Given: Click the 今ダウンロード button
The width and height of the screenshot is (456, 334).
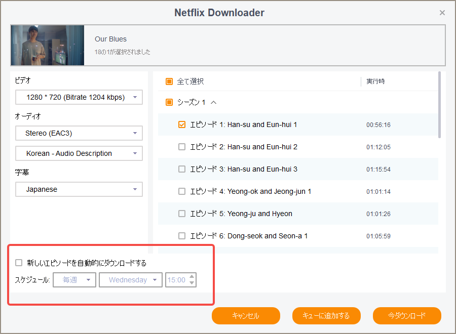Looking at the screenshot, I should (x=407, y=316).
